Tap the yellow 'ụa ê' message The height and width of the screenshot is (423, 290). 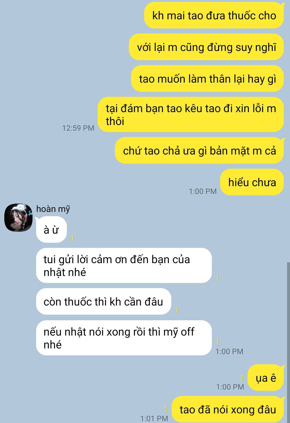pos(266,378)
